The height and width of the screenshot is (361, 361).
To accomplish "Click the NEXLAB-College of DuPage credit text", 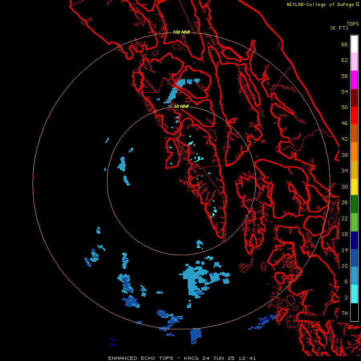I will point(323,4).
